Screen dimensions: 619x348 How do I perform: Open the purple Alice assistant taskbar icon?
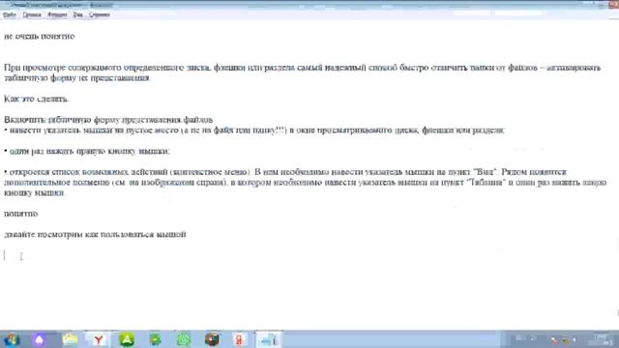[x=39, y=339]
